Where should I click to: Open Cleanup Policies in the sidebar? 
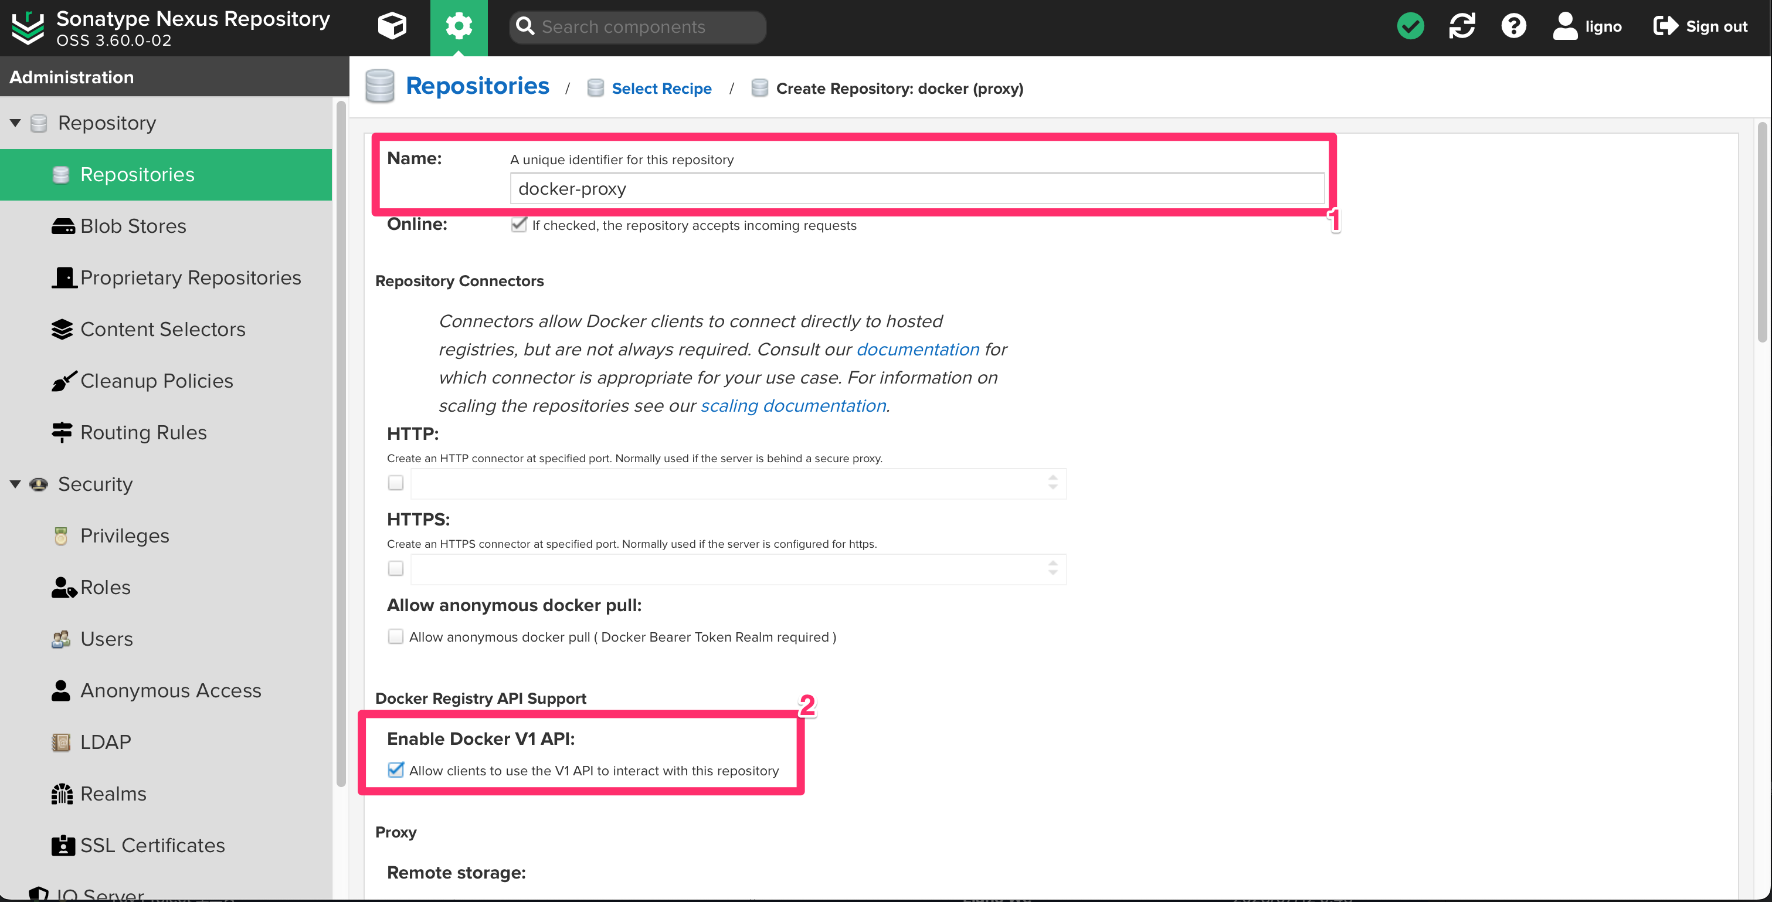click(x=156, y=381)
